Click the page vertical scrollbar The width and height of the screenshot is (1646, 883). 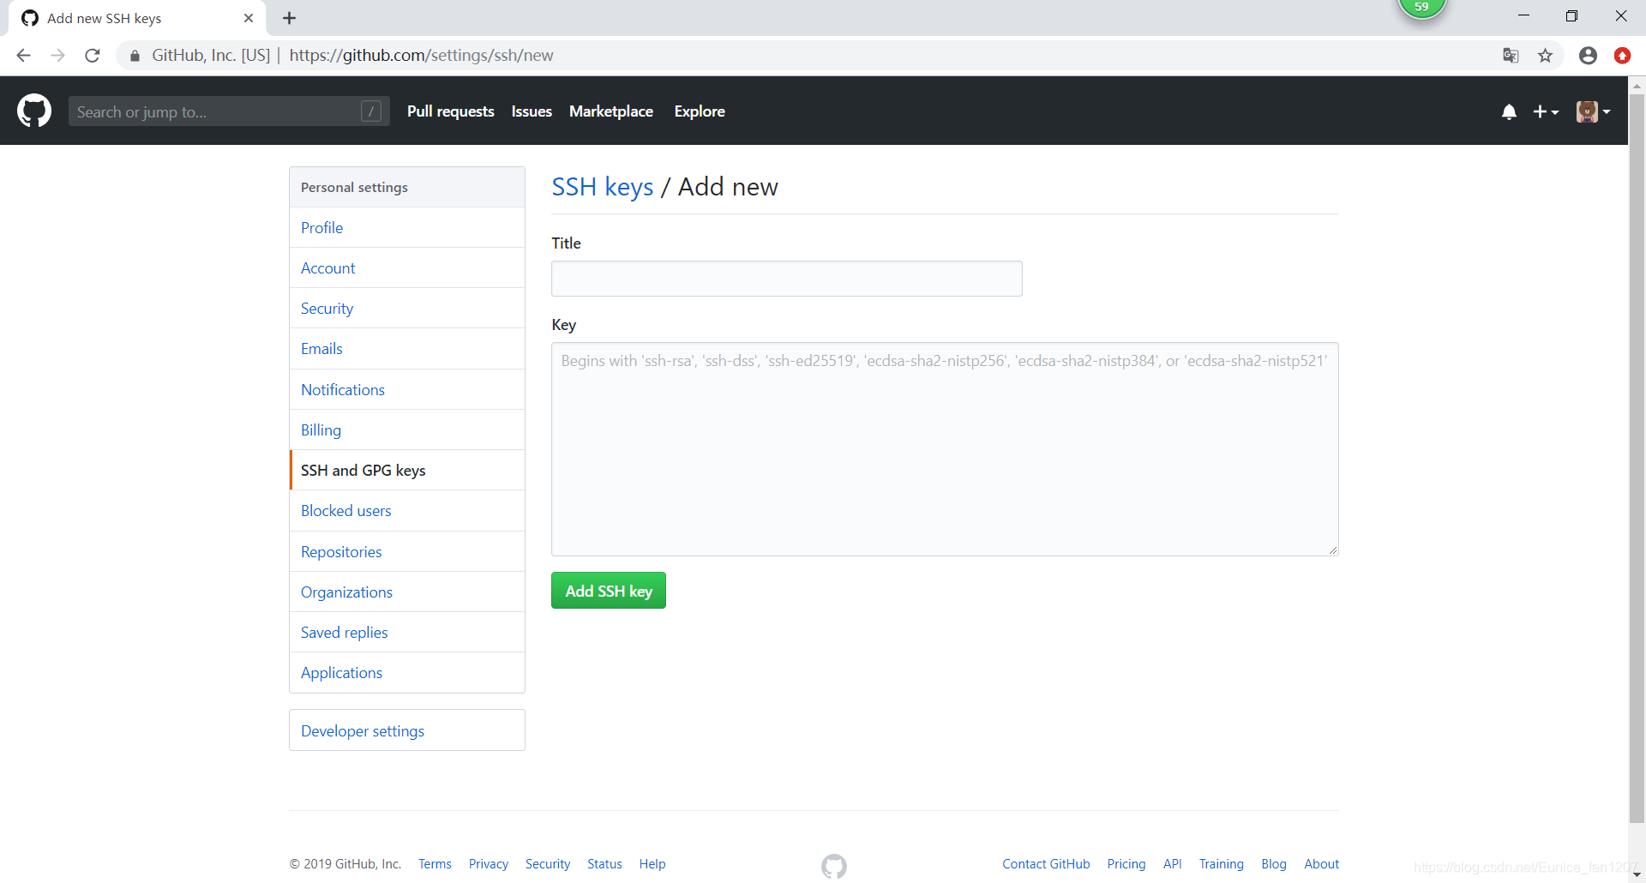coord(1637,459)
